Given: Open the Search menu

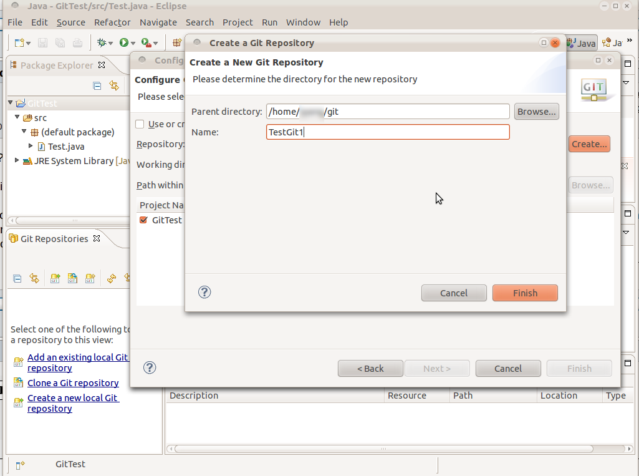Looking at the screenshot, I should pyautogui.click(x=199, y=22).
